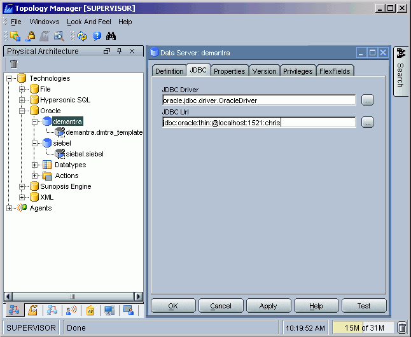Open the Look And Feel menu
The image size is (411, 337).
tap(89, 22)
